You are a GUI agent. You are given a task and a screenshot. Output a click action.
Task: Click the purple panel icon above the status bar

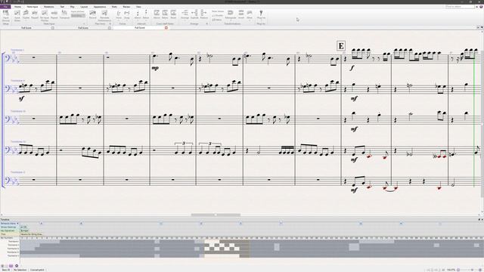pyautogui.click(x=11, y=265)
